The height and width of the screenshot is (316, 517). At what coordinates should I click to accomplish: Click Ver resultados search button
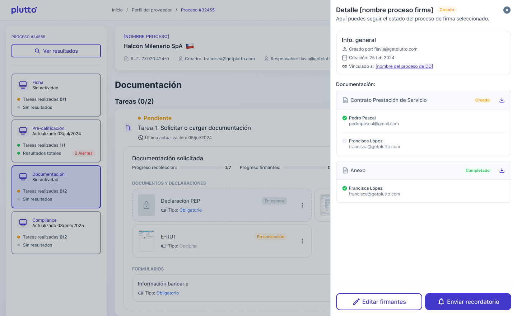click(x=56, y=51)
